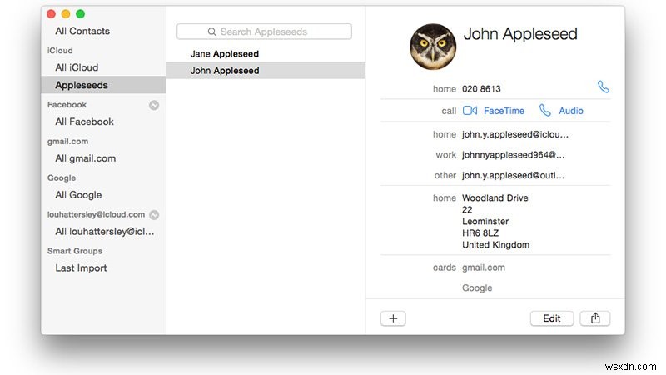666x375 pixels.
Task: Add new contact with plus button
Action: point(393,318)
